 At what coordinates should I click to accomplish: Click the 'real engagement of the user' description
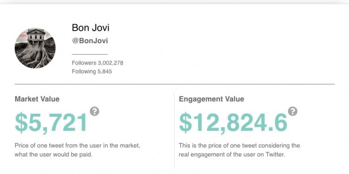(x=239, y=150)
